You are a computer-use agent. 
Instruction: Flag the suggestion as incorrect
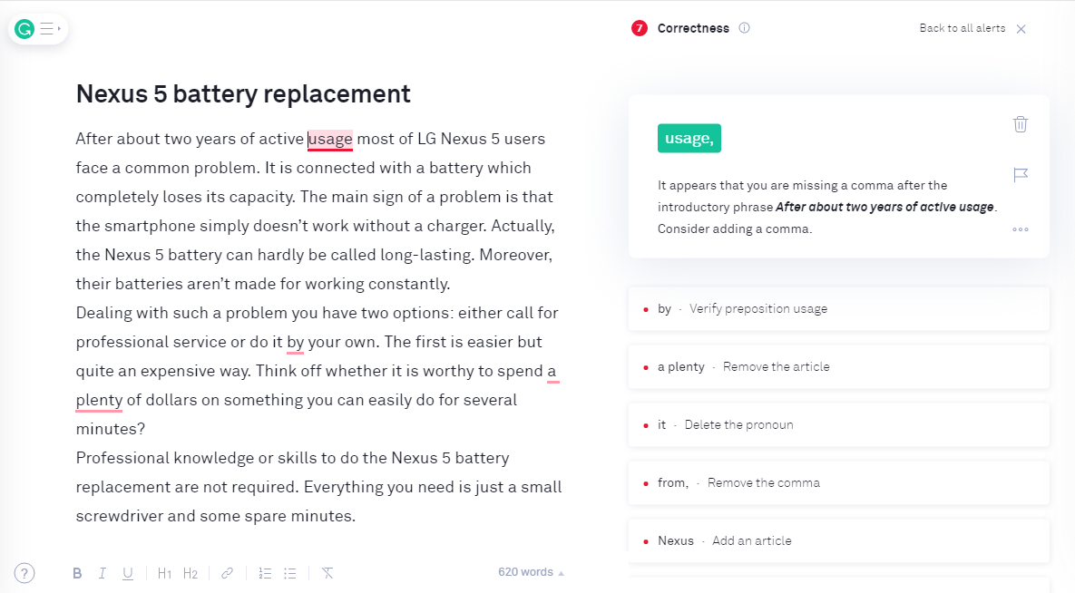tap(1021, 175)
